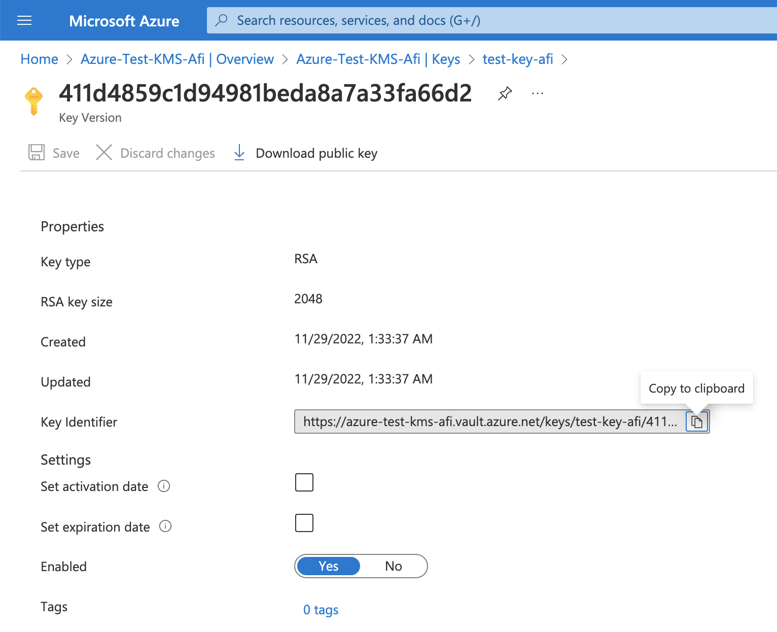Click the chevron after test-key-afi breadcrumb

pyautogui.click(x=564, y=60)
